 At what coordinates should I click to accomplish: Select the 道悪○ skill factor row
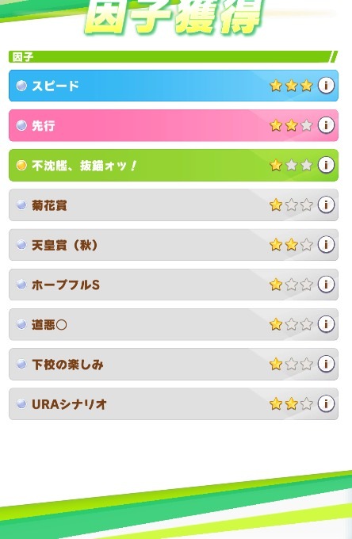[174, 324]
